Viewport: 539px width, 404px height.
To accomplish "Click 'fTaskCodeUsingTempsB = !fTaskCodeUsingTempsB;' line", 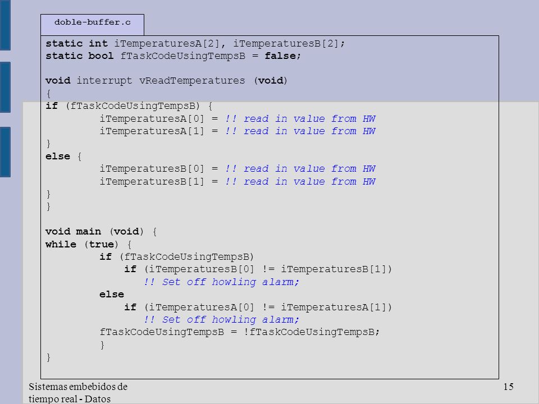I will [x=240, y=332].
